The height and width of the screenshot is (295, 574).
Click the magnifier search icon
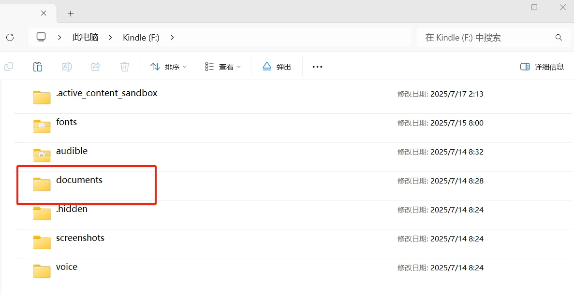[559, 37]
